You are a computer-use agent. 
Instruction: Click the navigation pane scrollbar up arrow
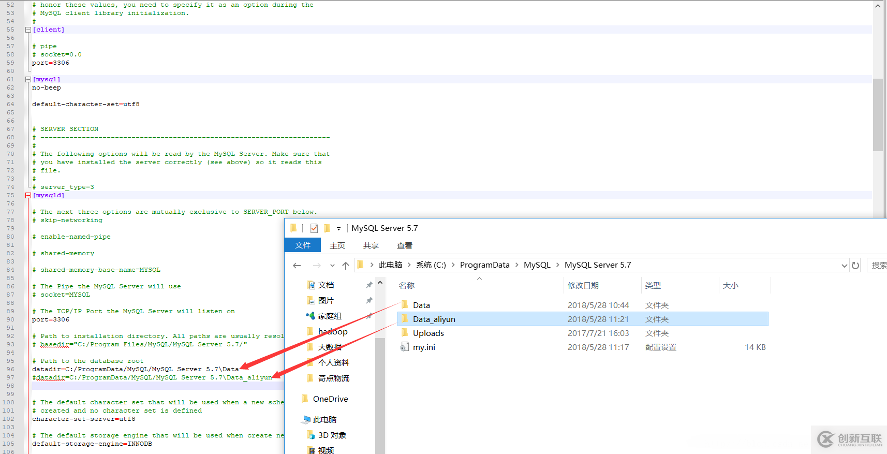[x=380, y=283]
